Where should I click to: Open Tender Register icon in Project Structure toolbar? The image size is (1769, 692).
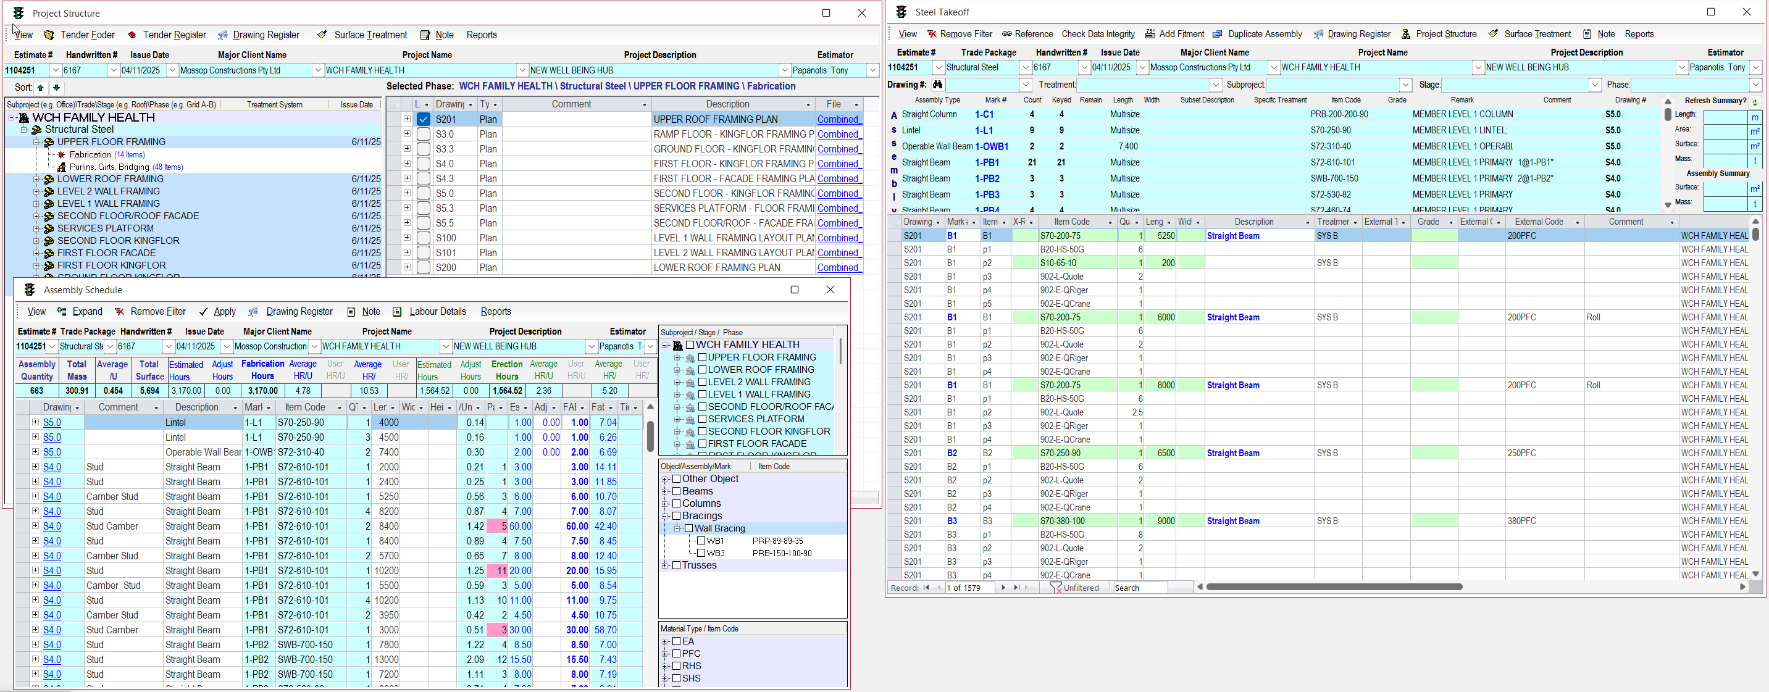[132, 35]
